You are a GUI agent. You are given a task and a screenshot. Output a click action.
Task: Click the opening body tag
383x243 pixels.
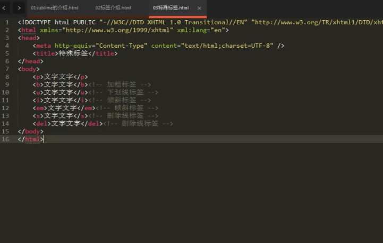pyautogui.click(x=29, y=69)
